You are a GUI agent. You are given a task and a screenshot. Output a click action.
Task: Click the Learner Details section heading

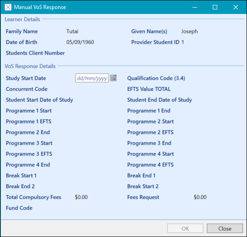23,19
